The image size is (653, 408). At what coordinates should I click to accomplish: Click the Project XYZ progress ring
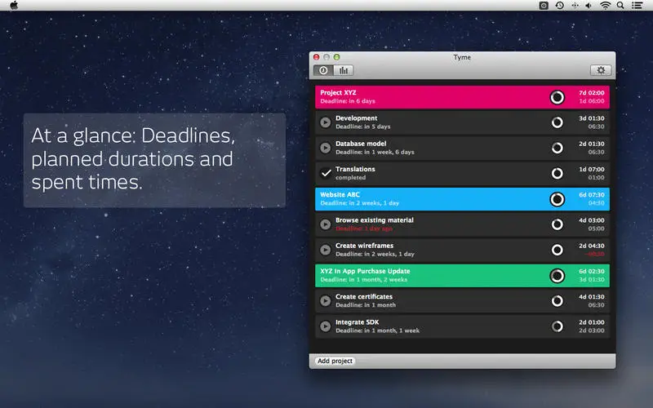pyautogui.click(x=557, y=97)
